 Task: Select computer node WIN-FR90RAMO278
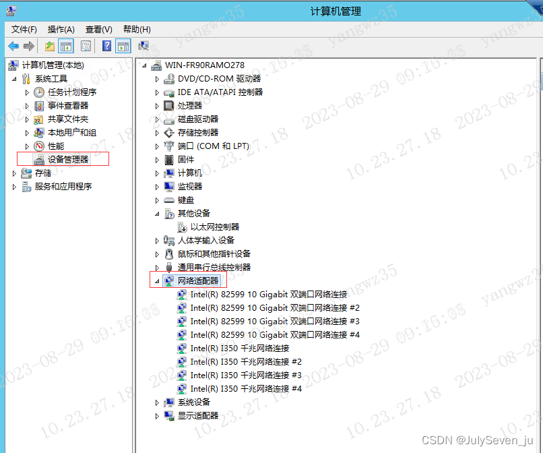(x=204, y=65)
